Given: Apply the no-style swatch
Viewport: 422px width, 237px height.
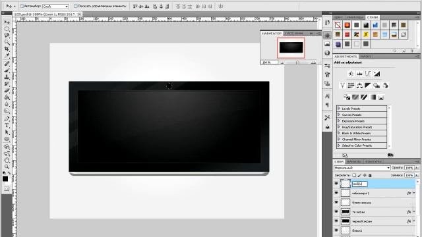Looking at the screenshot, I should [x=338, y=25].
